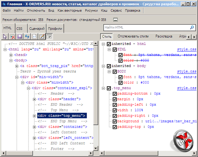The image size is (198, 157).
Task: Expand the div class="header" node
Action: point(34,99)
